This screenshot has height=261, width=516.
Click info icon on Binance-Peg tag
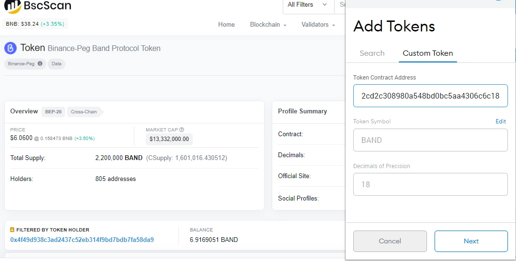click(x=40, y=63)
